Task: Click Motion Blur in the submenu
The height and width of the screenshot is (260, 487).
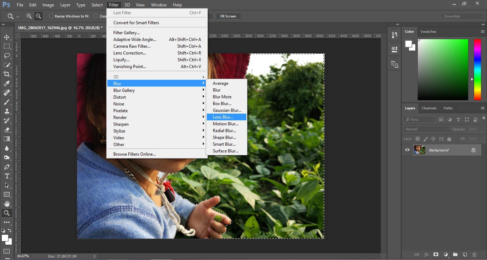Action: (x=225, y=124)
